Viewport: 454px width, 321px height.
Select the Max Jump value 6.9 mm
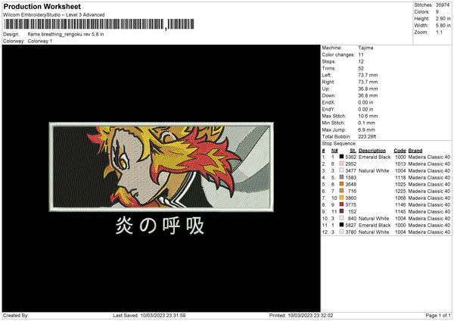366,129
